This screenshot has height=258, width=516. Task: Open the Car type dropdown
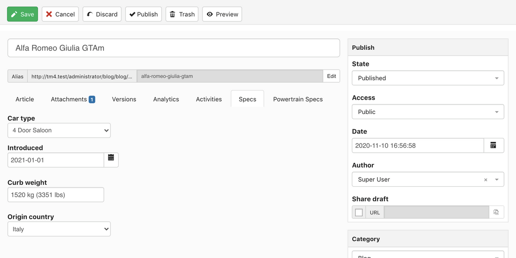click(59, 130)
